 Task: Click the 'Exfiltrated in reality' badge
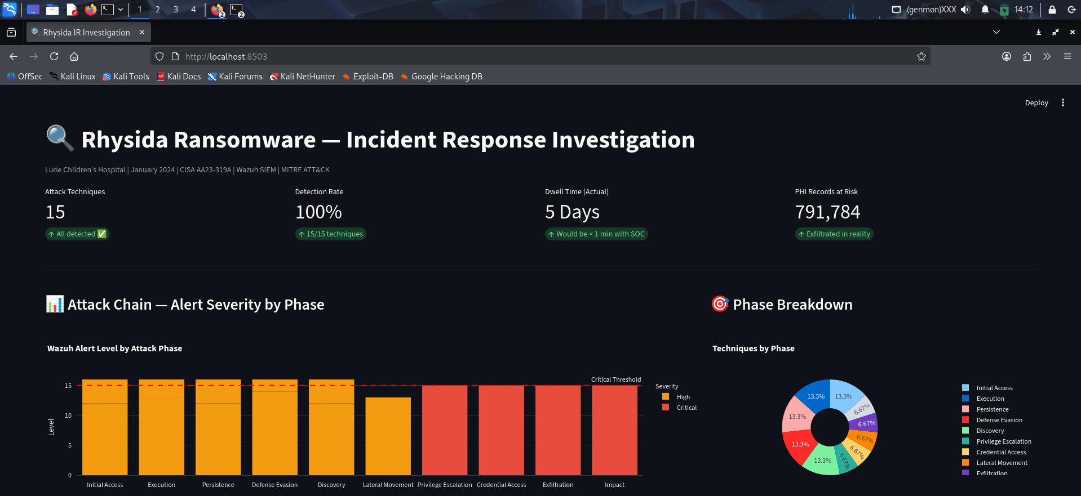coord(834,234)
